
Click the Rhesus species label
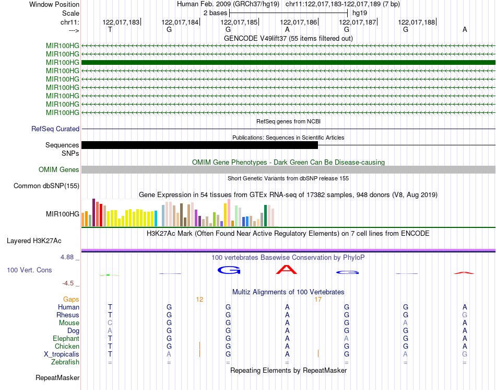[68, 315]
